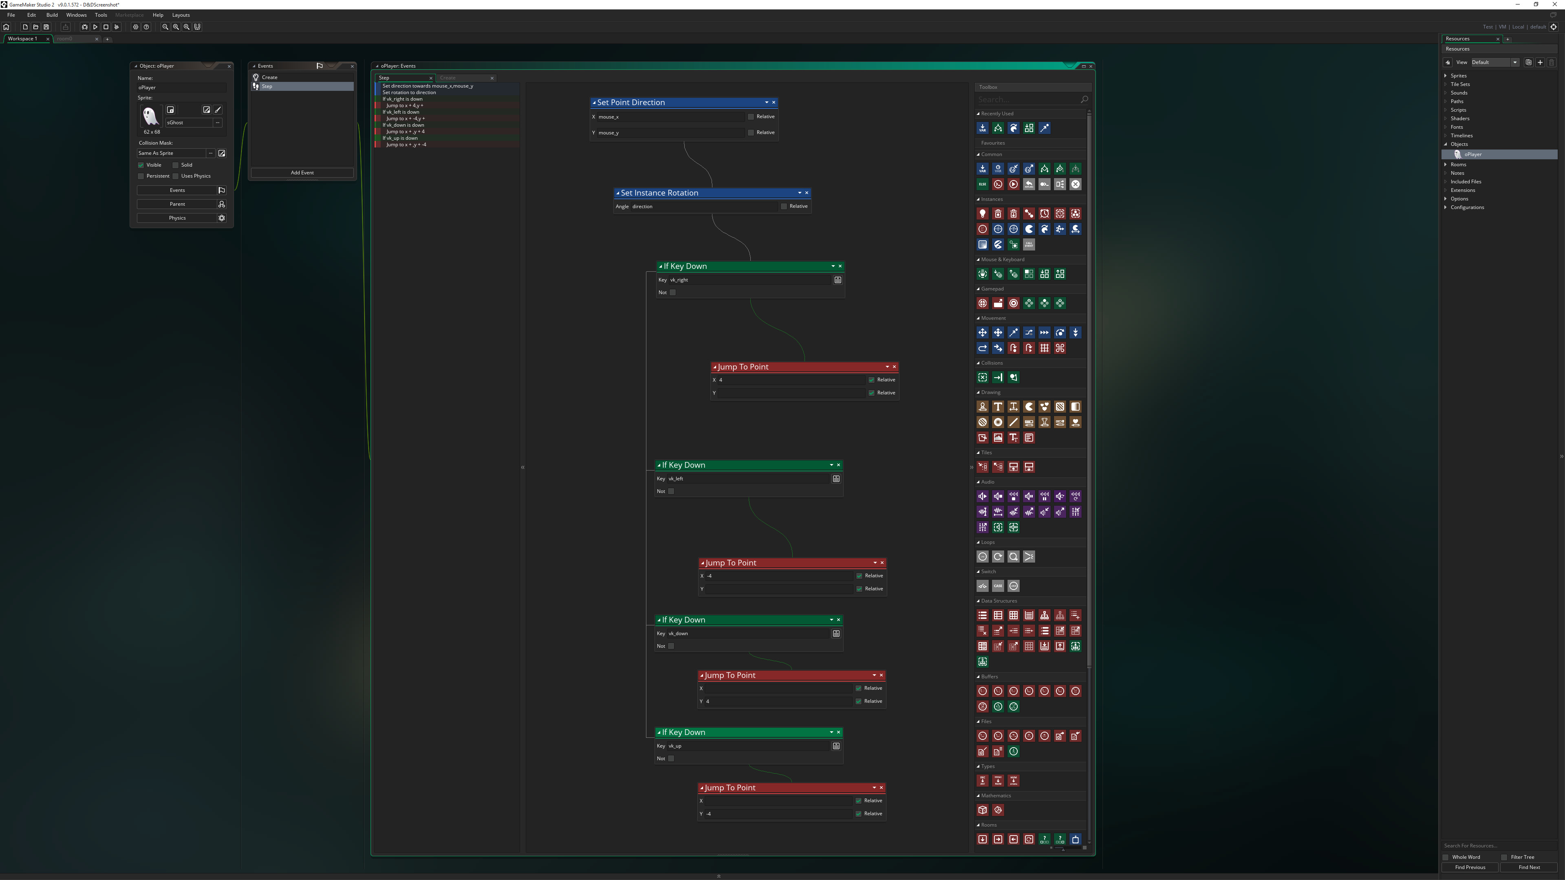
Task: Open GameMaker preferences via the gear icon
Action: tap(135, 27)
